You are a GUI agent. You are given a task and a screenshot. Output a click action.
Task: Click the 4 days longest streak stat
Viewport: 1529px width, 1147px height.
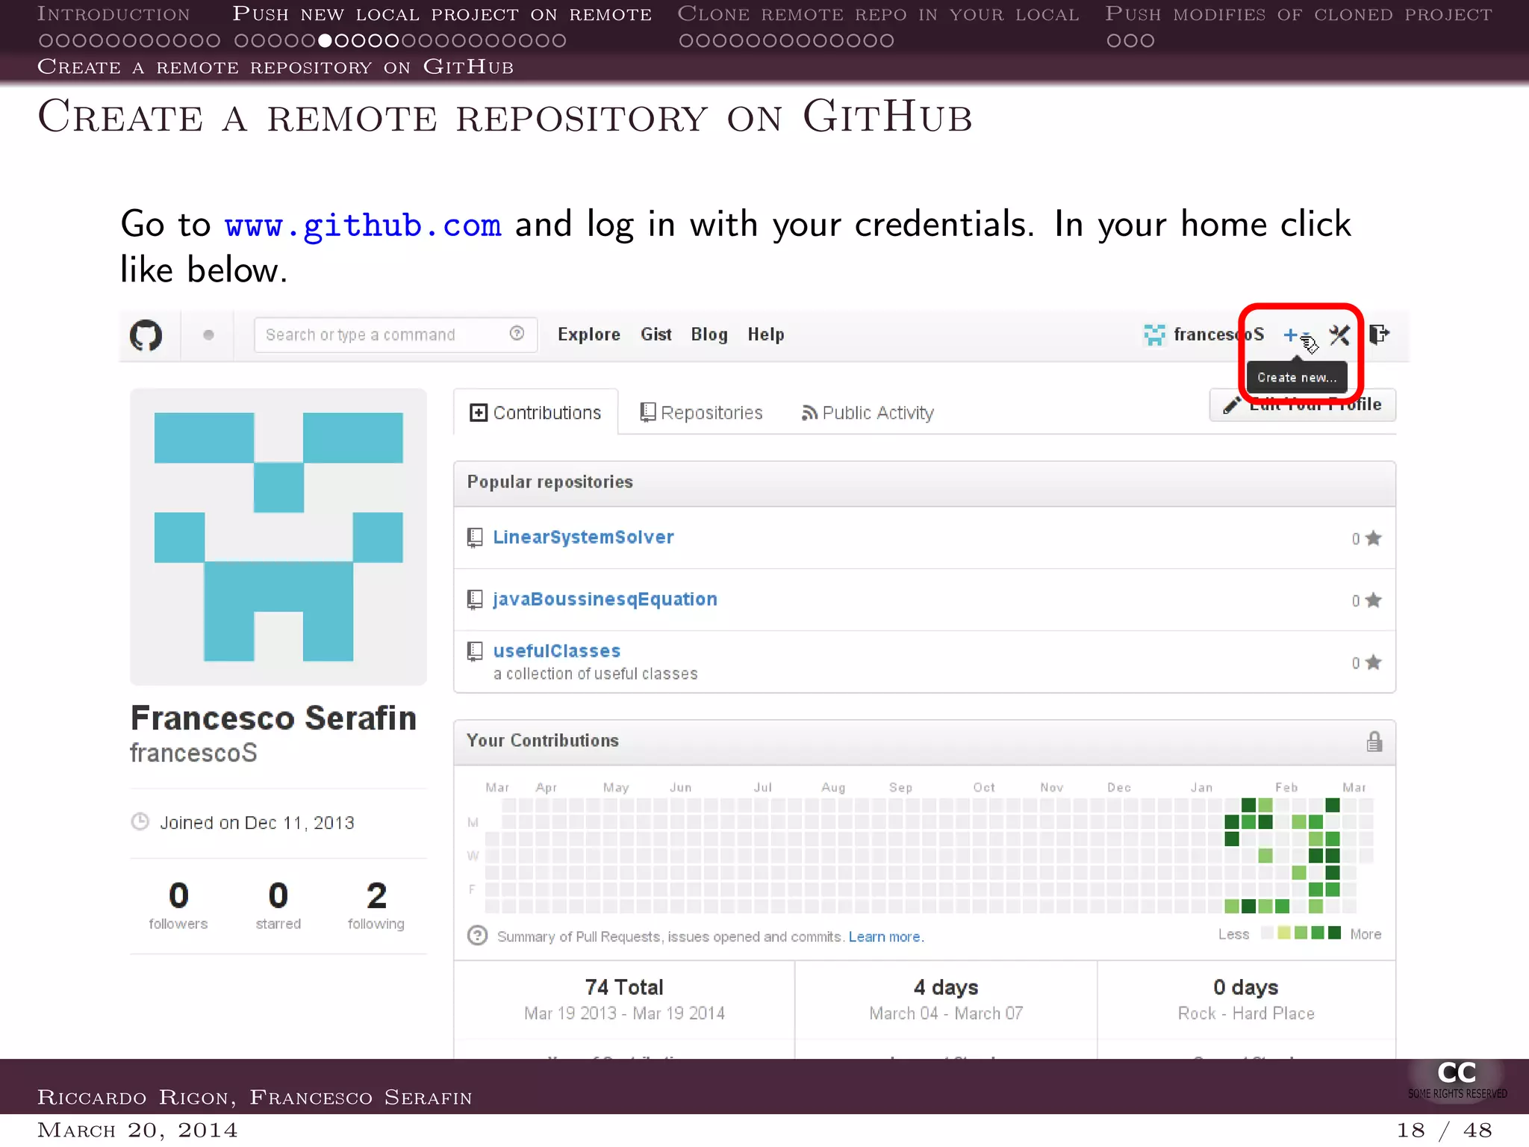(x=946, y=999)
